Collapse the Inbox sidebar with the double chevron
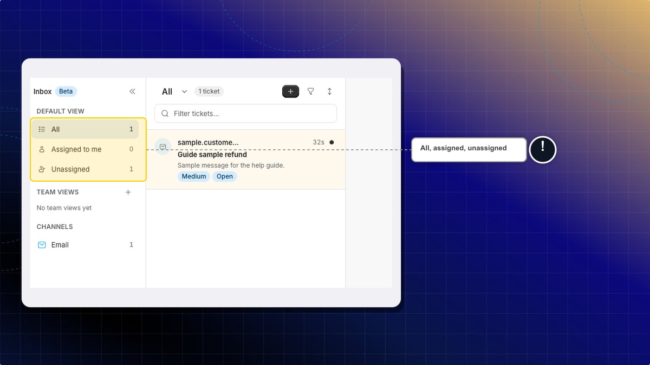Screen dimensions: 650x365 point(132,91)
